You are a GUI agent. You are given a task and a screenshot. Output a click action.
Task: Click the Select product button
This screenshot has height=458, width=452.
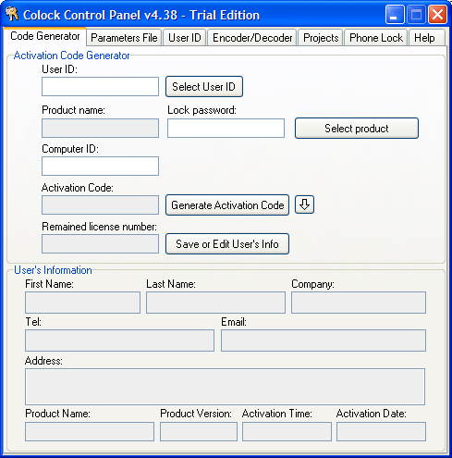coord(357,128)
